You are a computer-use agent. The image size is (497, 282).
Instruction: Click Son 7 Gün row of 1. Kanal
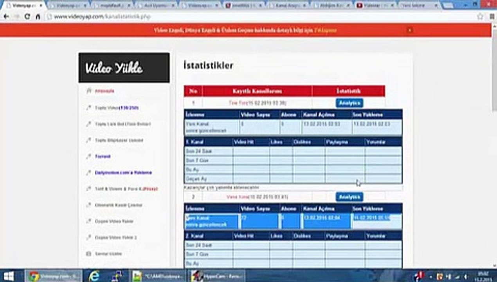[293, 160]
